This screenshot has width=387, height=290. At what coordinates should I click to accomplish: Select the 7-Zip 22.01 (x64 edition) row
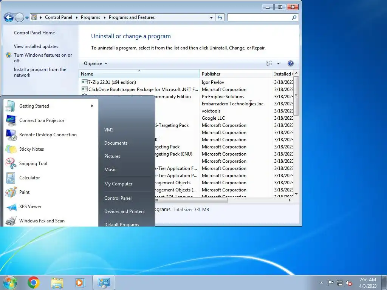tap(187, 82)
